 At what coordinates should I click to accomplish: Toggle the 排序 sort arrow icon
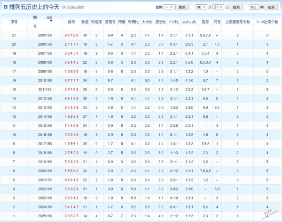tap(51, 21)
